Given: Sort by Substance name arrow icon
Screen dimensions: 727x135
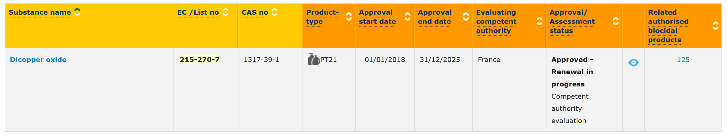Looking at the screenshot, I should click(x=77, y=12).
